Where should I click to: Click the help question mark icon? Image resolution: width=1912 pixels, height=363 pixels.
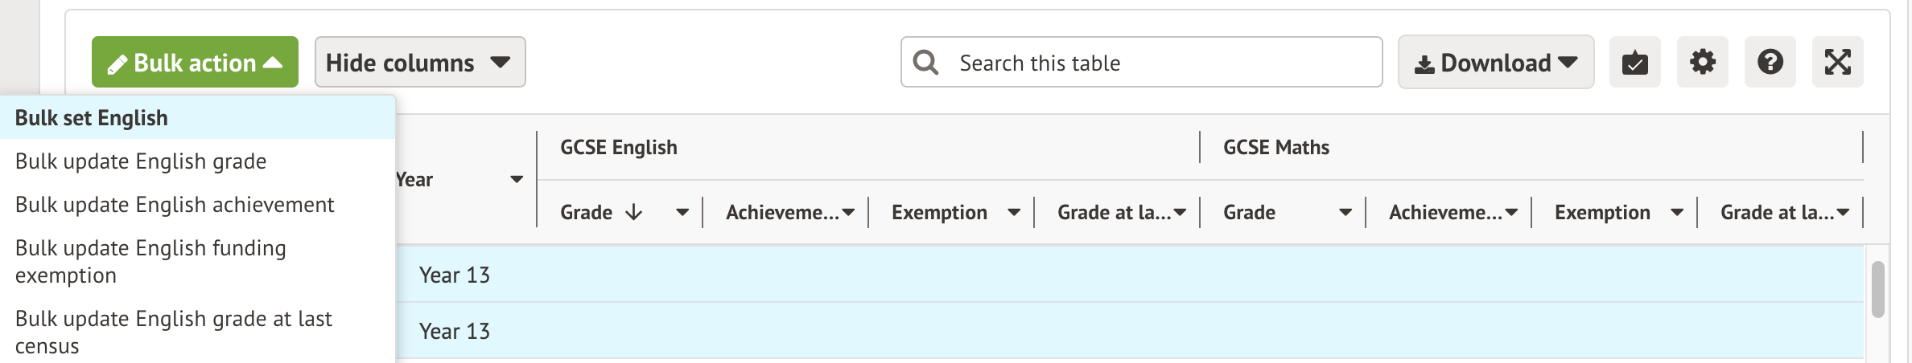1770,62
